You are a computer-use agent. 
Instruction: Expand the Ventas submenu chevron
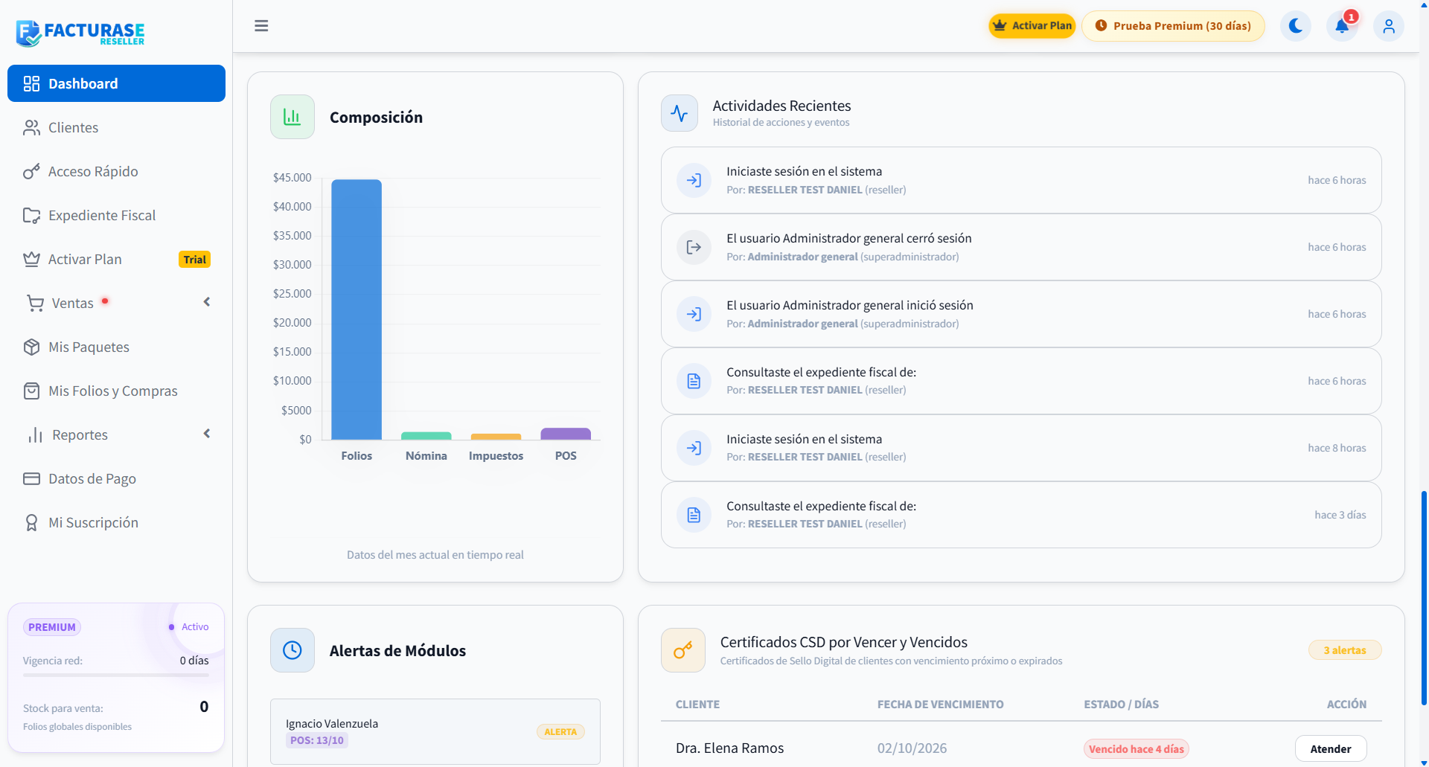207,302
